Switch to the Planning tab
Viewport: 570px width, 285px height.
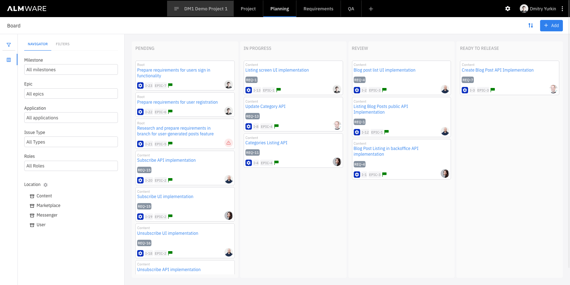click(280, 9)
